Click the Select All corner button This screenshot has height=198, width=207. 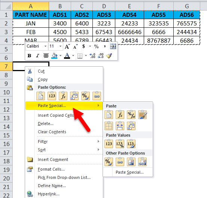[6, 6]
